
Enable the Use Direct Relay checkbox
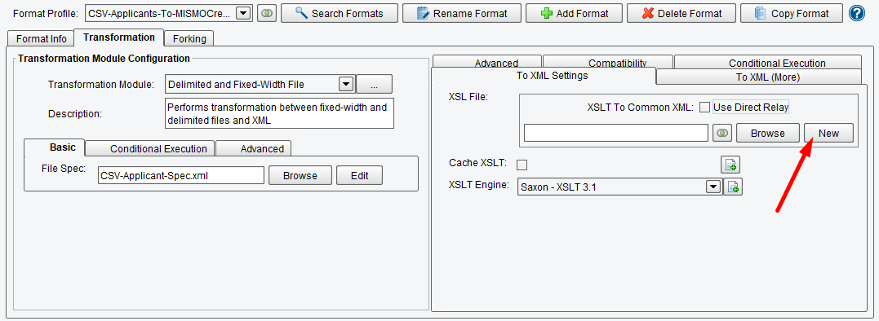coord(704,107)
